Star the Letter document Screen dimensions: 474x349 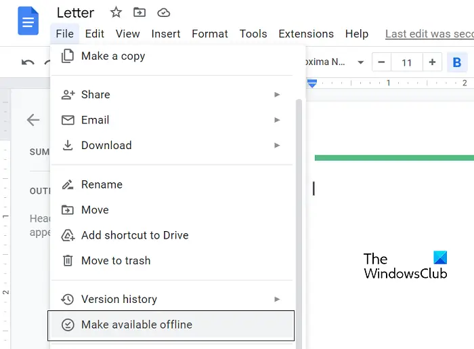[116, 13]
